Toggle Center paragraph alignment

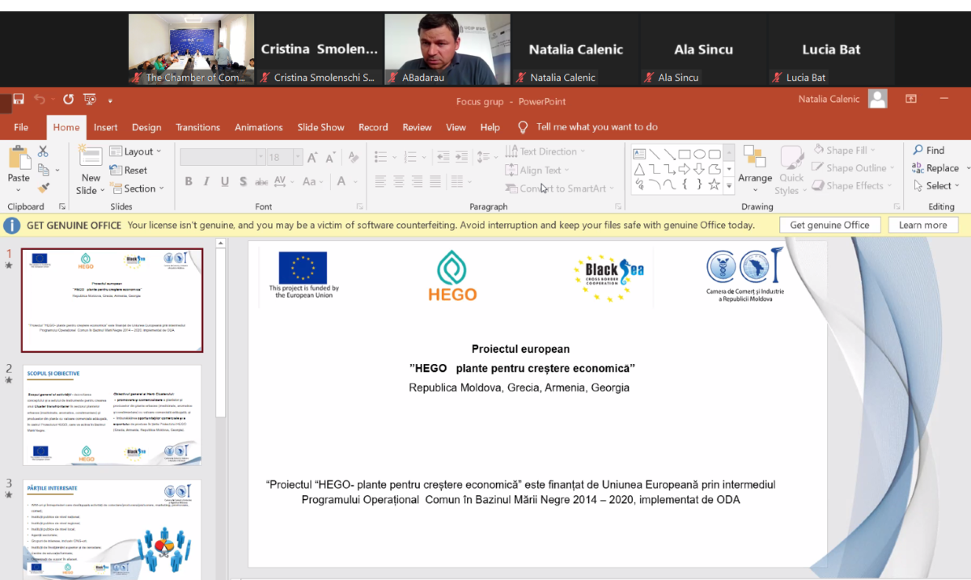click(399, 182)
